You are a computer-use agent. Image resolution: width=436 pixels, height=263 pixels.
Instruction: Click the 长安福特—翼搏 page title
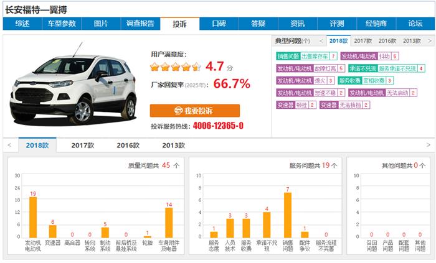click(36, 10)
